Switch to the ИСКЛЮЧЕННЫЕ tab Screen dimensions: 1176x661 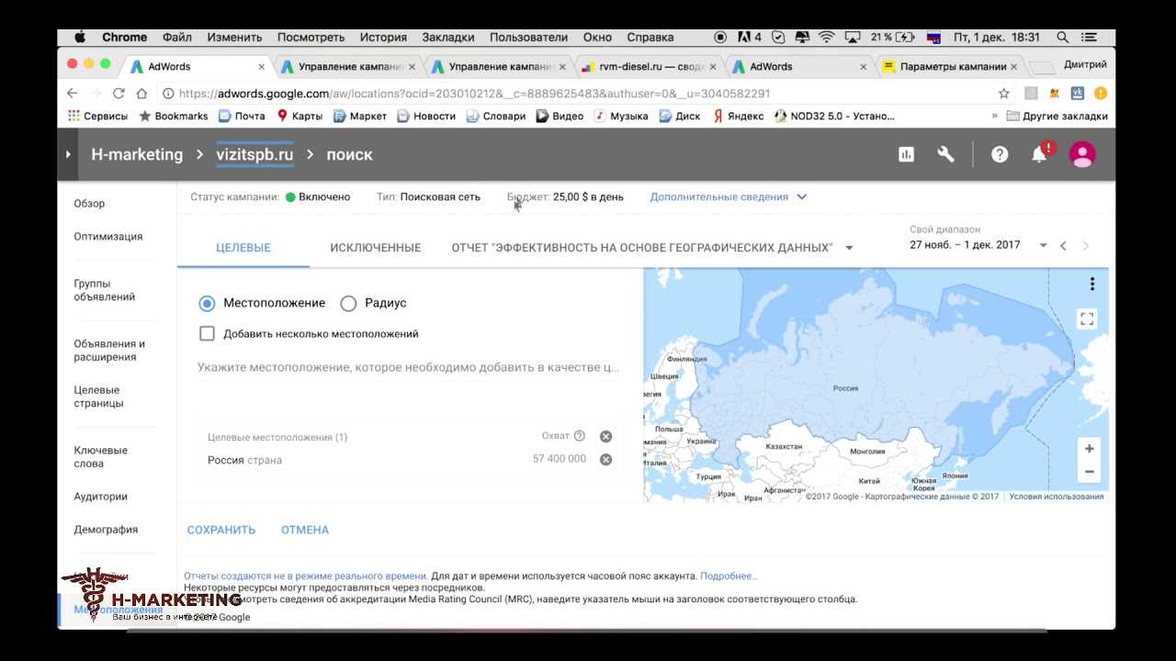click(x=376, y=248)
